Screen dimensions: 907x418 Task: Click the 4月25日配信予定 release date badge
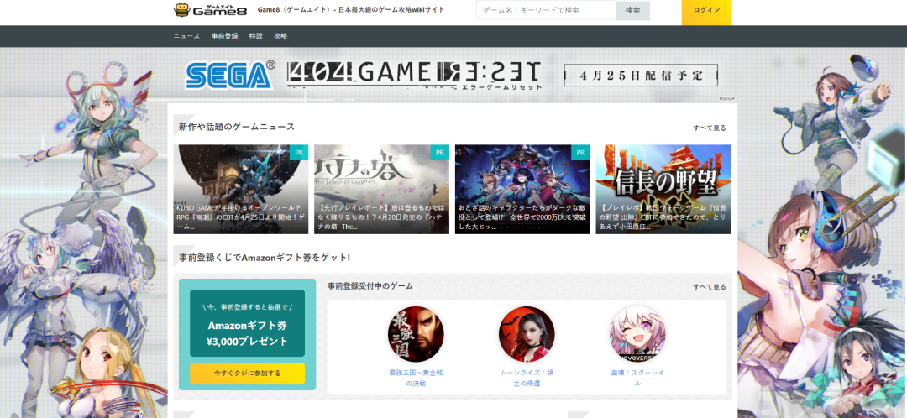[641, 76]
